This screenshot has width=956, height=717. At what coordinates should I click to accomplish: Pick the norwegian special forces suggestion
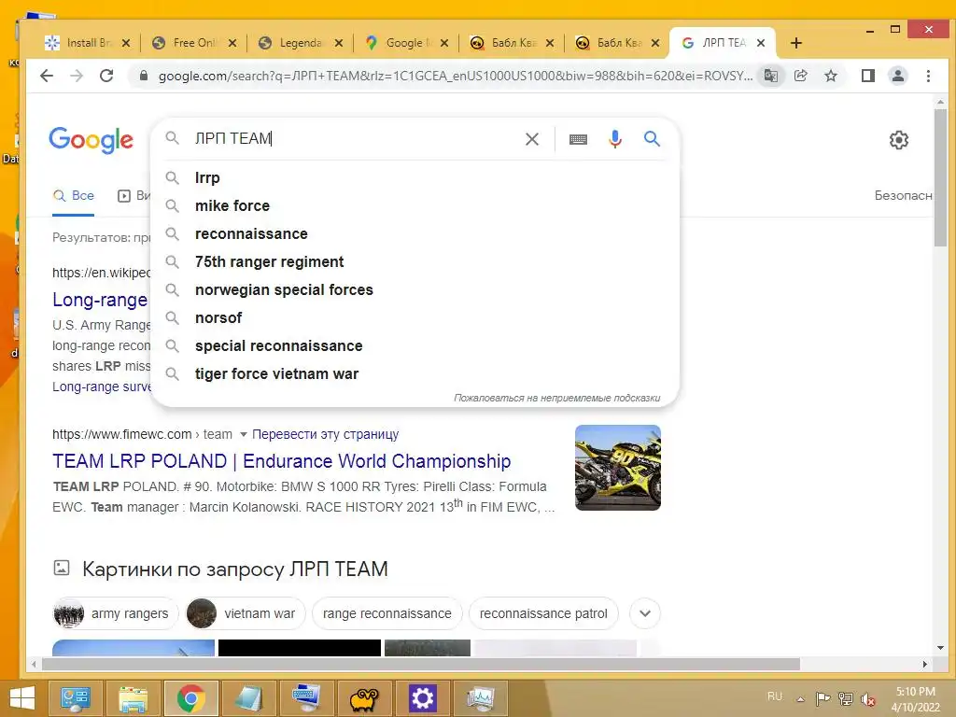[415, 290]
